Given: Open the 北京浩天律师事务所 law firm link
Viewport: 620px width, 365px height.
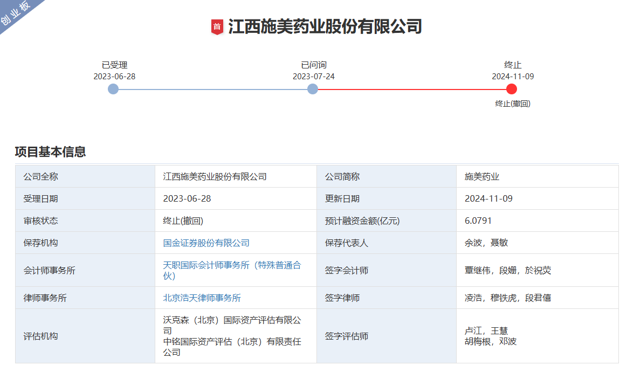Looking at the screenshot, I should pyautogui.click(x=202, y=298).
